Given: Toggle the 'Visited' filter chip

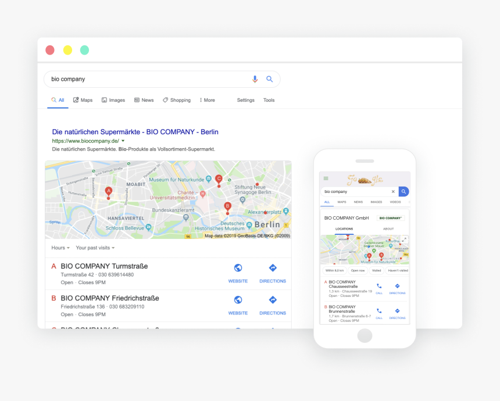Looking at the screenshot, I should (377, 270).
